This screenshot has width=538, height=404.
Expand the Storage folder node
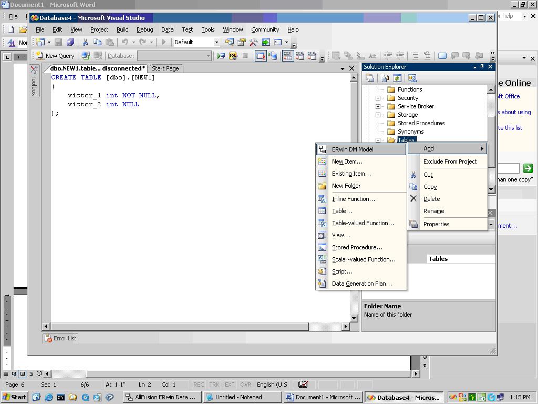pyautogui.click(x=378, y=115)
